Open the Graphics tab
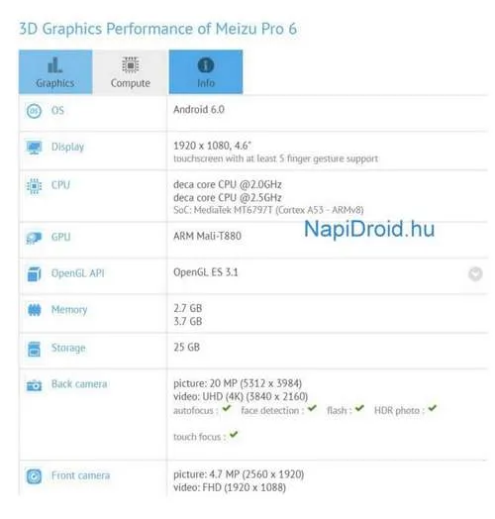The image size is (495, 519). (55, 72)
